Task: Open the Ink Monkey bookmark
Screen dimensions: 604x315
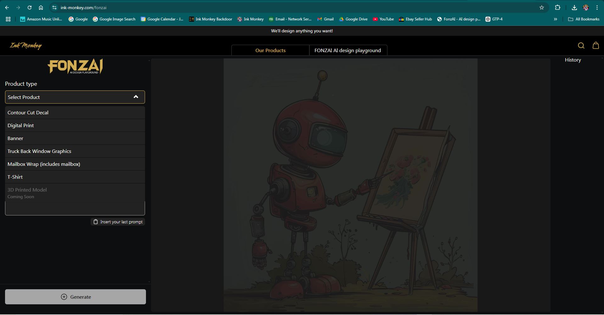Action: [250, 19]
